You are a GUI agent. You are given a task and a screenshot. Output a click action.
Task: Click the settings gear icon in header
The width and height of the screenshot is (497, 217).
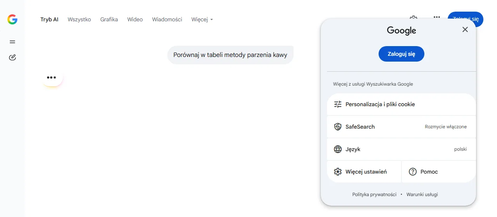pos(414,17)
